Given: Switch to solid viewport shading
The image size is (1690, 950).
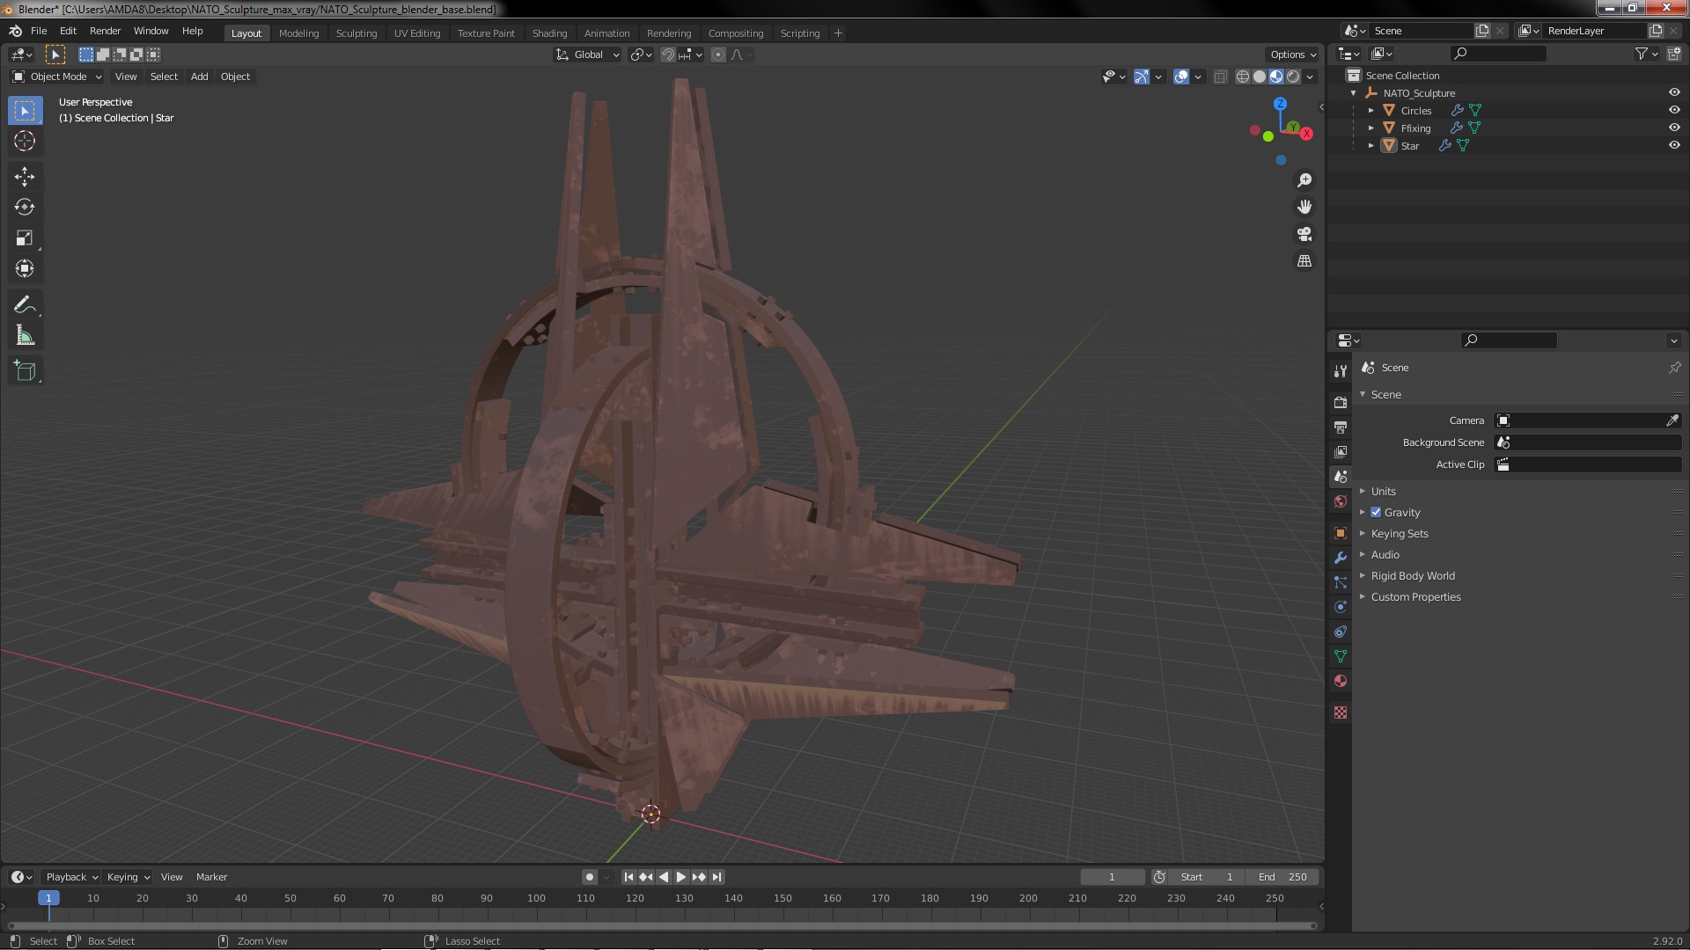Looking at the screenshot, I should (1260, 77).
